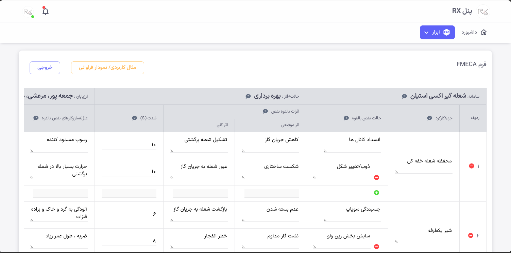The height and width of the screenshot is (253, 511).
Task: Add a new entry with the green plus icon
Action: pyautogui.click(x=376, y=193)
